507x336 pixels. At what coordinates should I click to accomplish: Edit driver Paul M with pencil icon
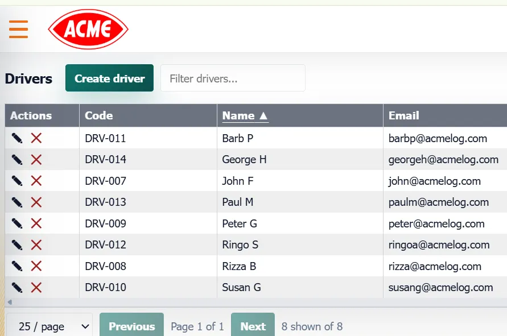[x=17, y=202]
